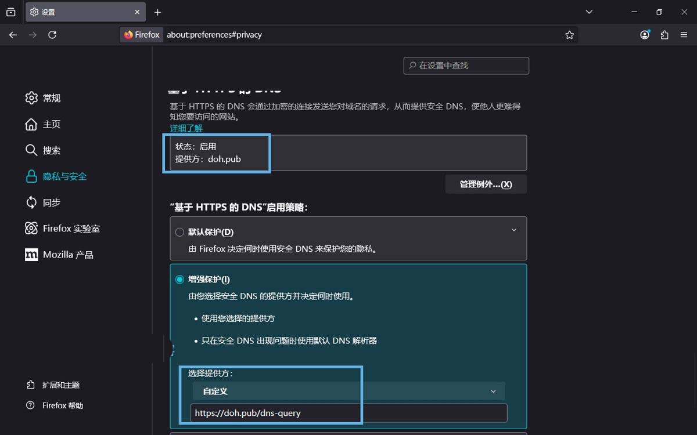Open a new tab with the plus icon
The height and width of the screenshot is (435, 697).
click(x=157, y=12)
